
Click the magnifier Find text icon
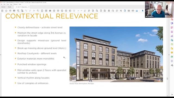coord(18,11)
